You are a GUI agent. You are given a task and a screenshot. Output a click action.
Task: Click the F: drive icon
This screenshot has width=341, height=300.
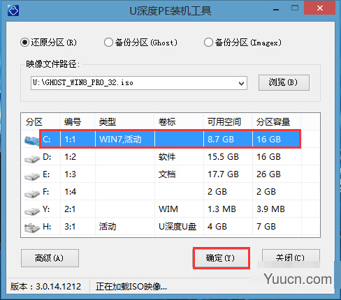pyautogui.click(x=32, y=194)
